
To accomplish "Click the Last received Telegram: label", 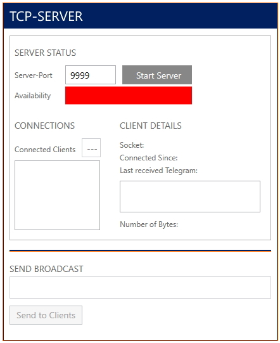I will click(x=159, y=171).
